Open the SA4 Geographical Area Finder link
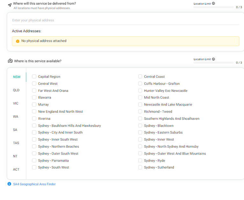 [x=34, y=184]
